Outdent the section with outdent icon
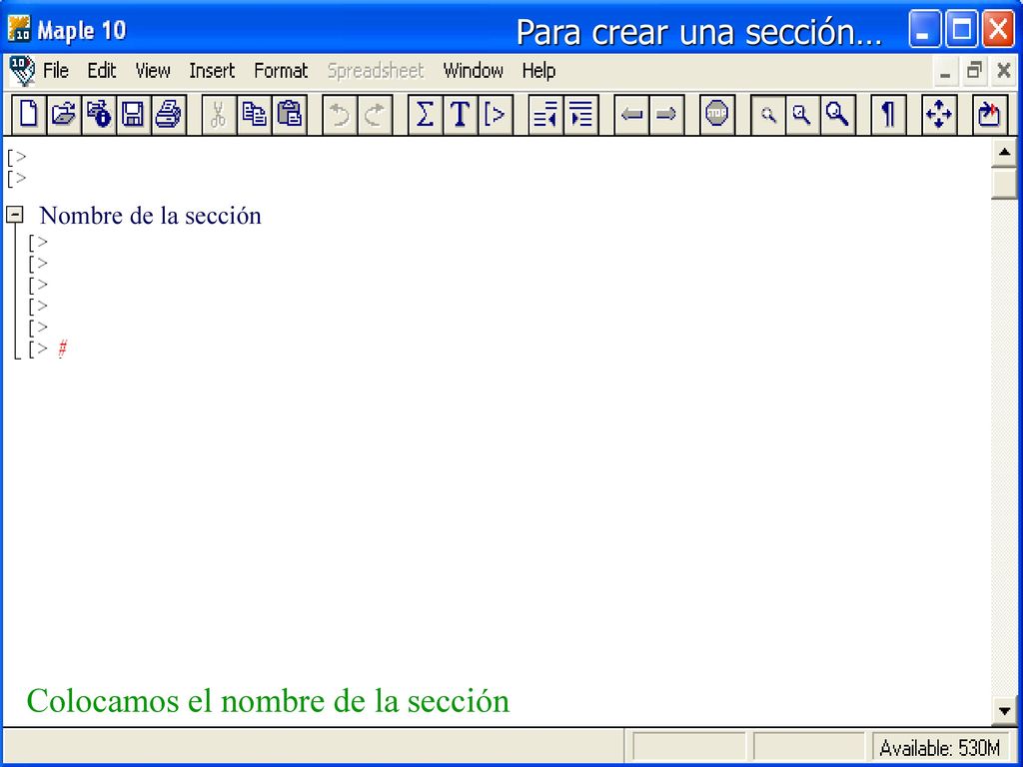Image resolution: width=1023 pixels, height=767 pixels. click(x=545, y=115)
